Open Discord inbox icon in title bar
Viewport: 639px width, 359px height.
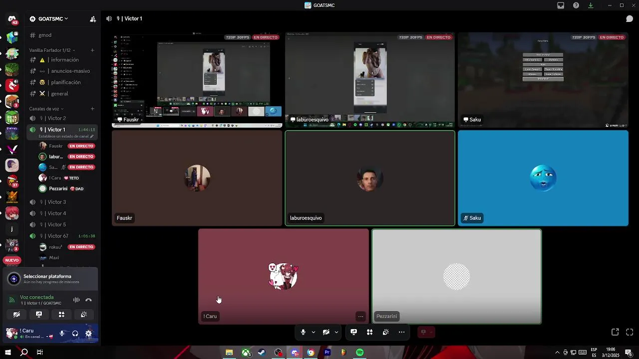(x=561, y=5)
